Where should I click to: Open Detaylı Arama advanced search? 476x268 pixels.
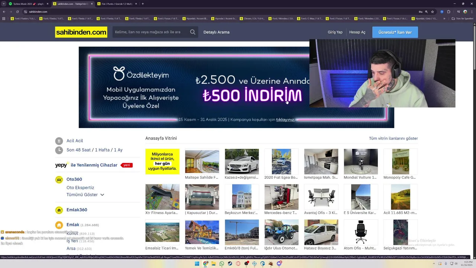coord(216,32)
